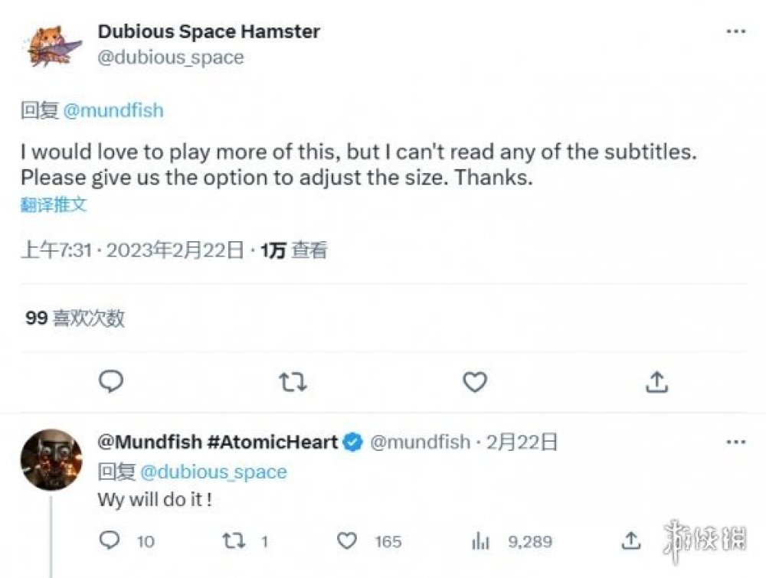Open more options for Mundfish reply
This screenshot has height=578, width=766.
click(735, 442)
